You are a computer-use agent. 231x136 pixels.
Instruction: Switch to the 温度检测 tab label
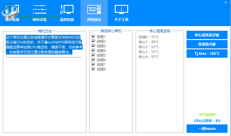point(67,19)
